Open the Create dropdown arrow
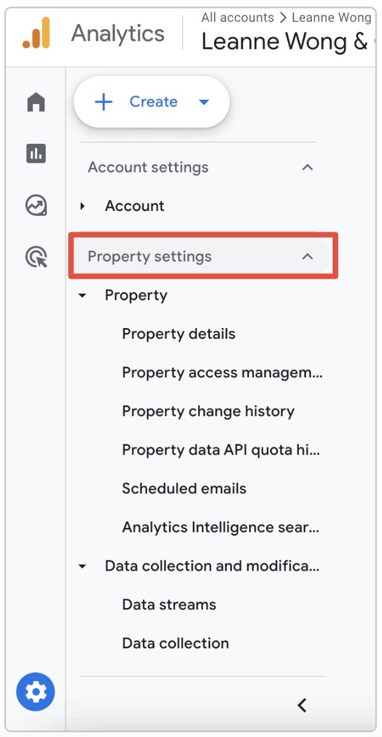 pos(204,102)
